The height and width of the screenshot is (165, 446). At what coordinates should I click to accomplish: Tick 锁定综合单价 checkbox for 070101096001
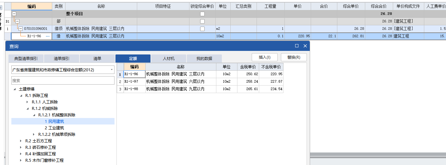202,29
